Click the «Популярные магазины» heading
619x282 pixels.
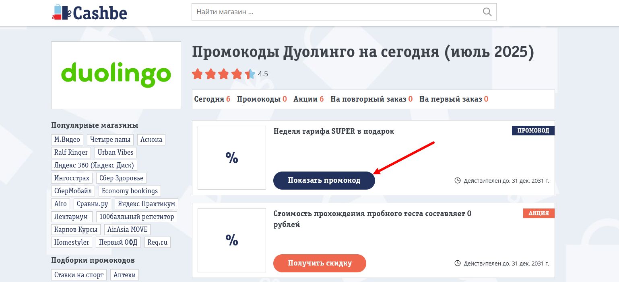tap(95, 125)
